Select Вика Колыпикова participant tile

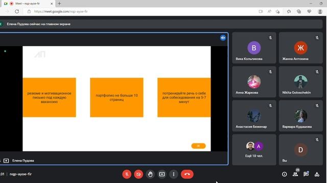tap(254, 48)
